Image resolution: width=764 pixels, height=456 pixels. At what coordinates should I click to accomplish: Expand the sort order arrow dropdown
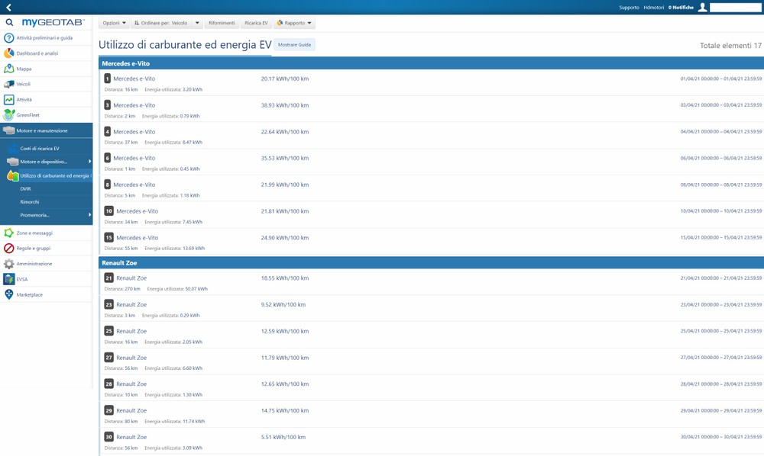point(197,23)
